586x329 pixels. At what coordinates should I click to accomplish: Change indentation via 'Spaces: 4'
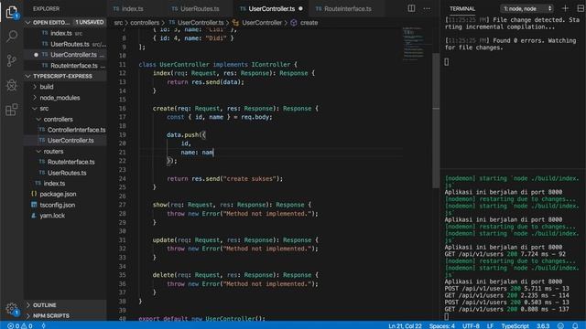point(441,325)
